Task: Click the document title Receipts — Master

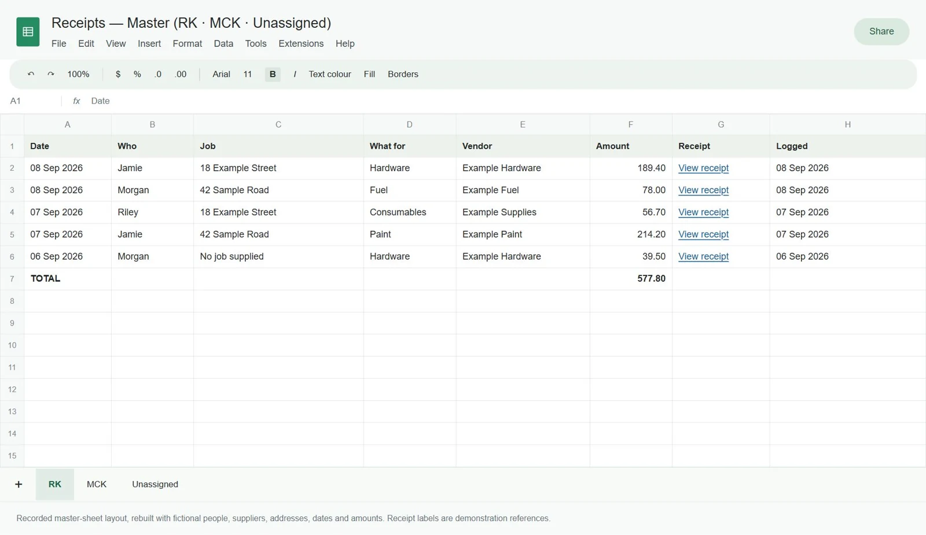Action: (x=191, y=23)
